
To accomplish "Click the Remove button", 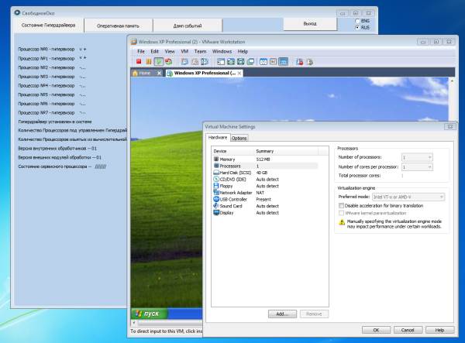I will (314, 314).
